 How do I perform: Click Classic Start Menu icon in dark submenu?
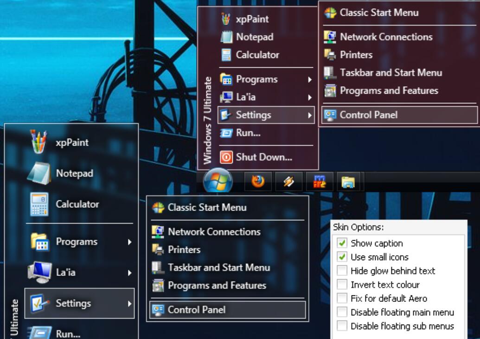(158, 208)
